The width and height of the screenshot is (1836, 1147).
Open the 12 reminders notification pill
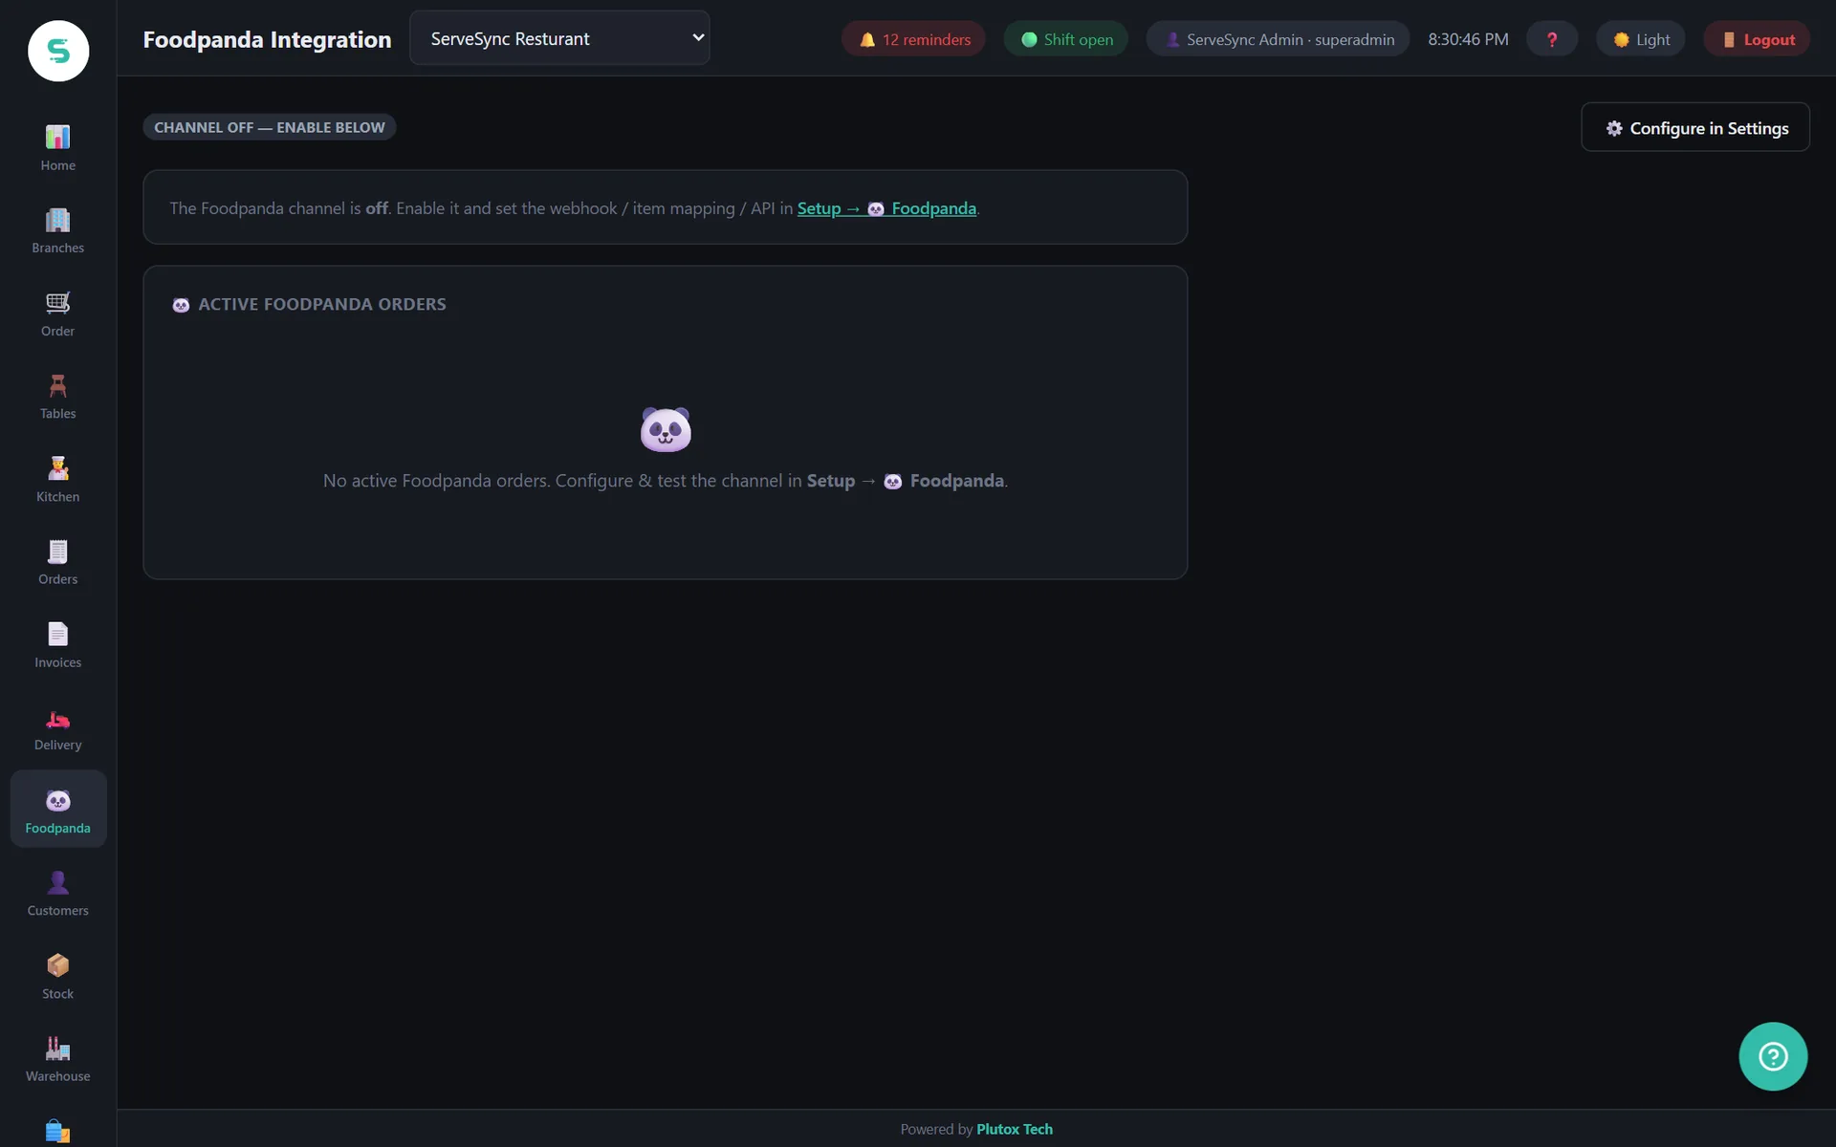click(913, 39)
